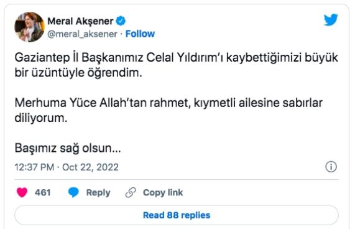Open the @meral_aksener handle link

(x=83, y=34)
